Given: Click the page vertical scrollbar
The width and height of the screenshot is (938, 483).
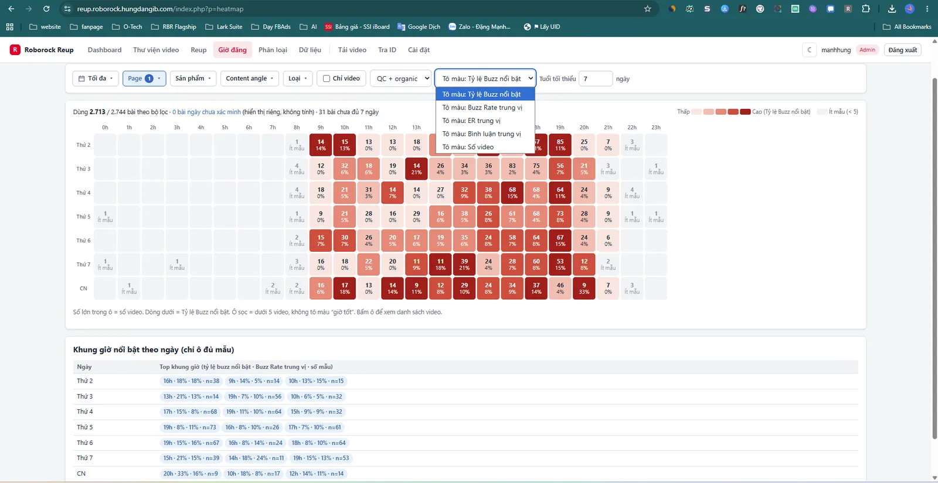Looking at the screenshot, I should (x=934, y=258).
